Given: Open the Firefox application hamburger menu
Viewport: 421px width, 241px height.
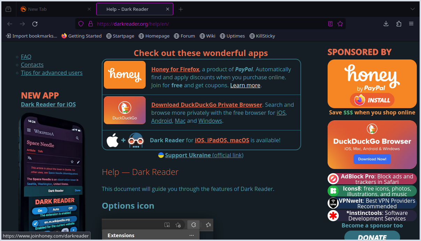Looking at the screenshot, I should (411, 24).
